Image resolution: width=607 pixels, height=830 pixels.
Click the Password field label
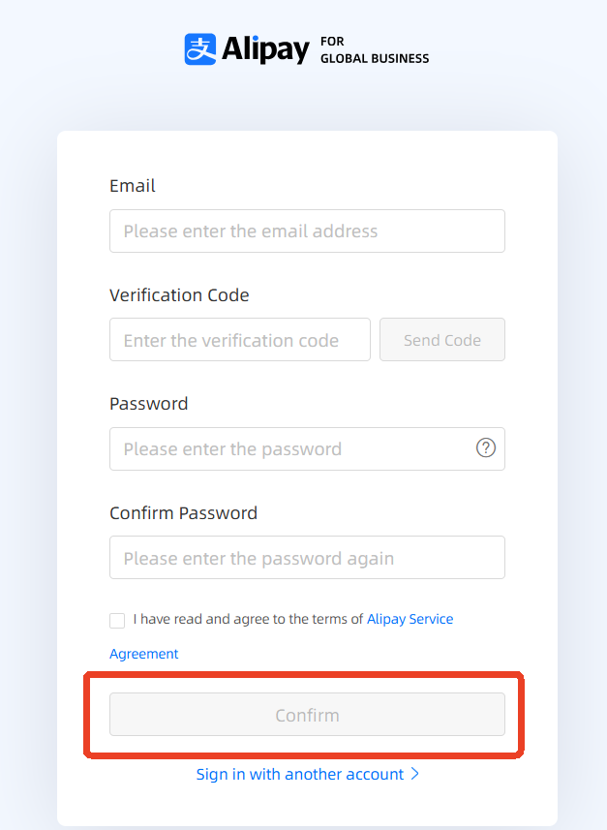pyautogui.click(x=149, y=404)
